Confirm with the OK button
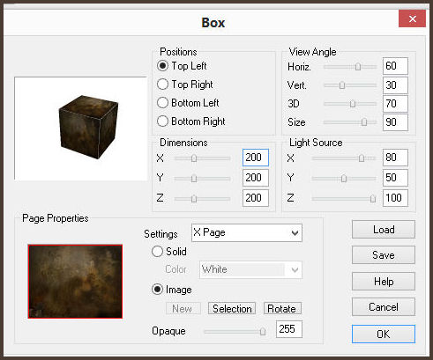 pyautogui.click(x=384, y=334)
